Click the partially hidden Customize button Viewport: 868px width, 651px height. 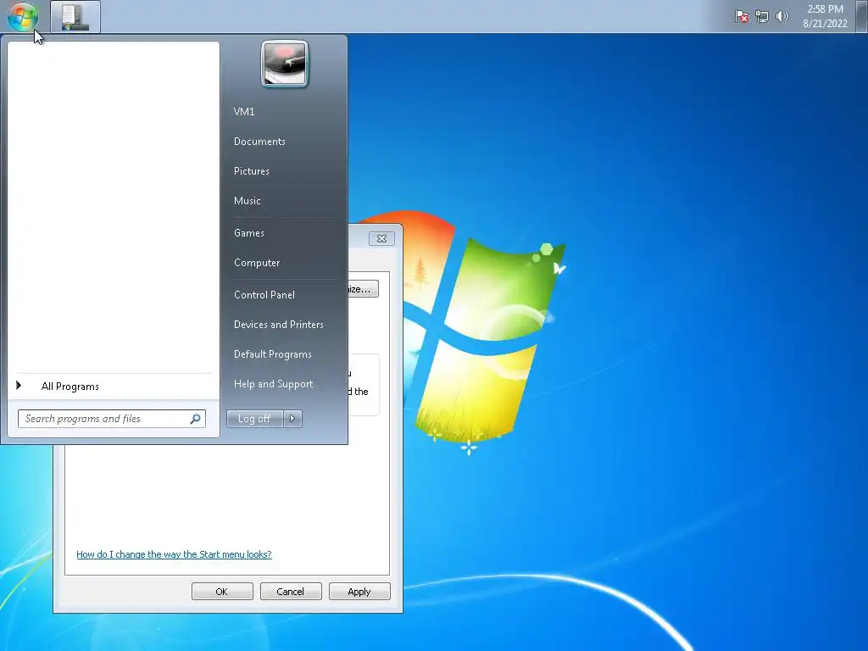[x=363, y=289]
